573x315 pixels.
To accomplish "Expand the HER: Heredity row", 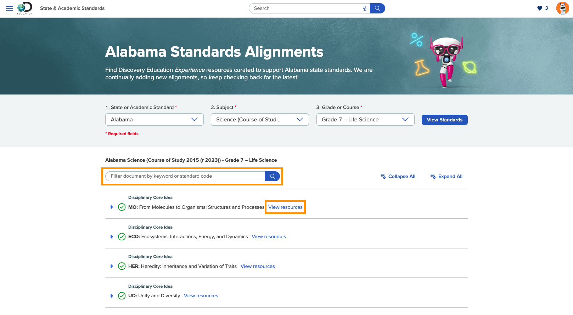I will (112, 266).
